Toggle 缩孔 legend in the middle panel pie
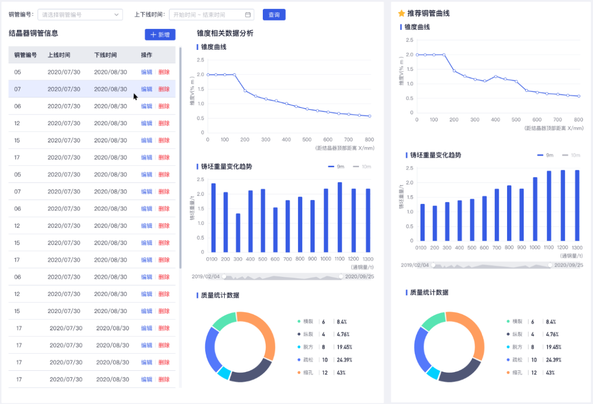This screenshot has height=404, width=593. [x=305, y=373]
